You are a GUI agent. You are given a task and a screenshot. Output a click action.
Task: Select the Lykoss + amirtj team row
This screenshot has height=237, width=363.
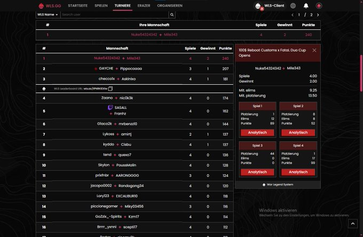point(135,134)
